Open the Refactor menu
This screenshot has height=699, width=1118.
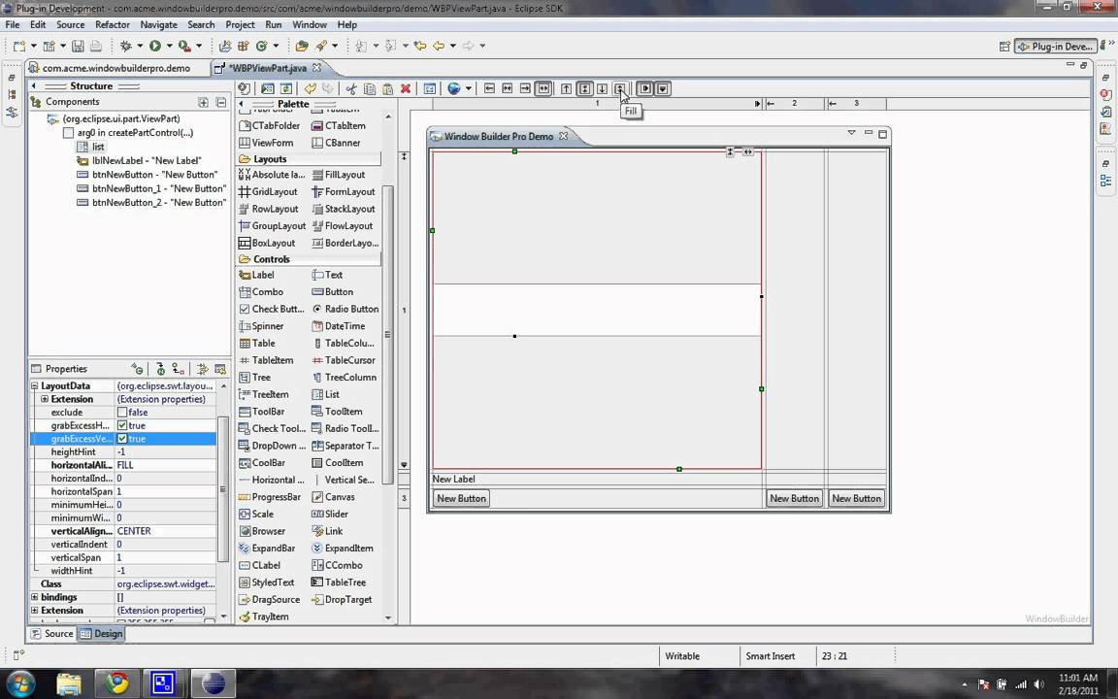click(x=112, y=24)
